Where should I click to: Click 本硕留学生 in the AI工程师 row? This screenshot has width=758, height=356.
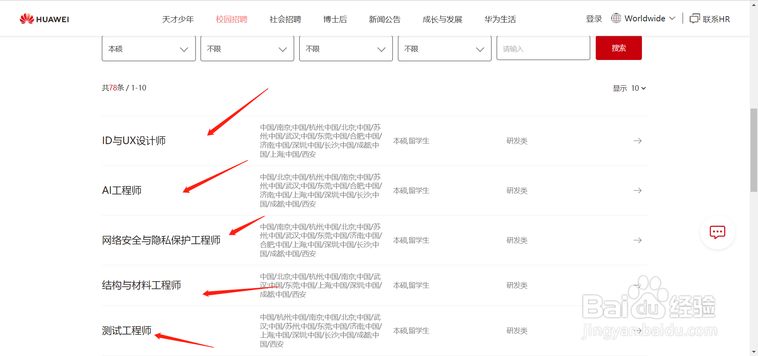[x=411, y=191]
